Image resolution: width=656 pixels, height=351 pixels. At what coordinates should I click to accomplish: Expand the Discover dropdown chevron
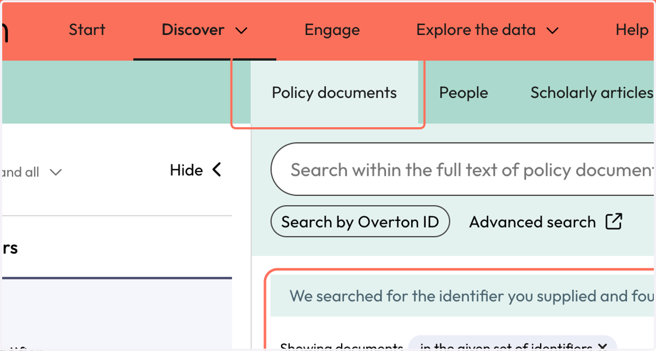241,31
